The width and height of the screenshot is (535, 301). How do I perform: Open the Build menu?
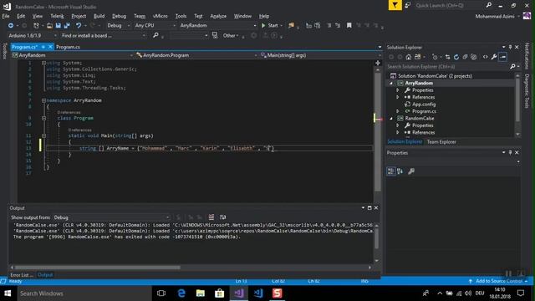[x=99, y=16]
